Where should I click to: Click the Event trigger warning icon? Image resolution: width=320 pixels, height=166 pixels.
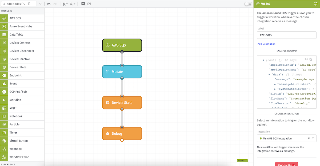pos(4,84)
